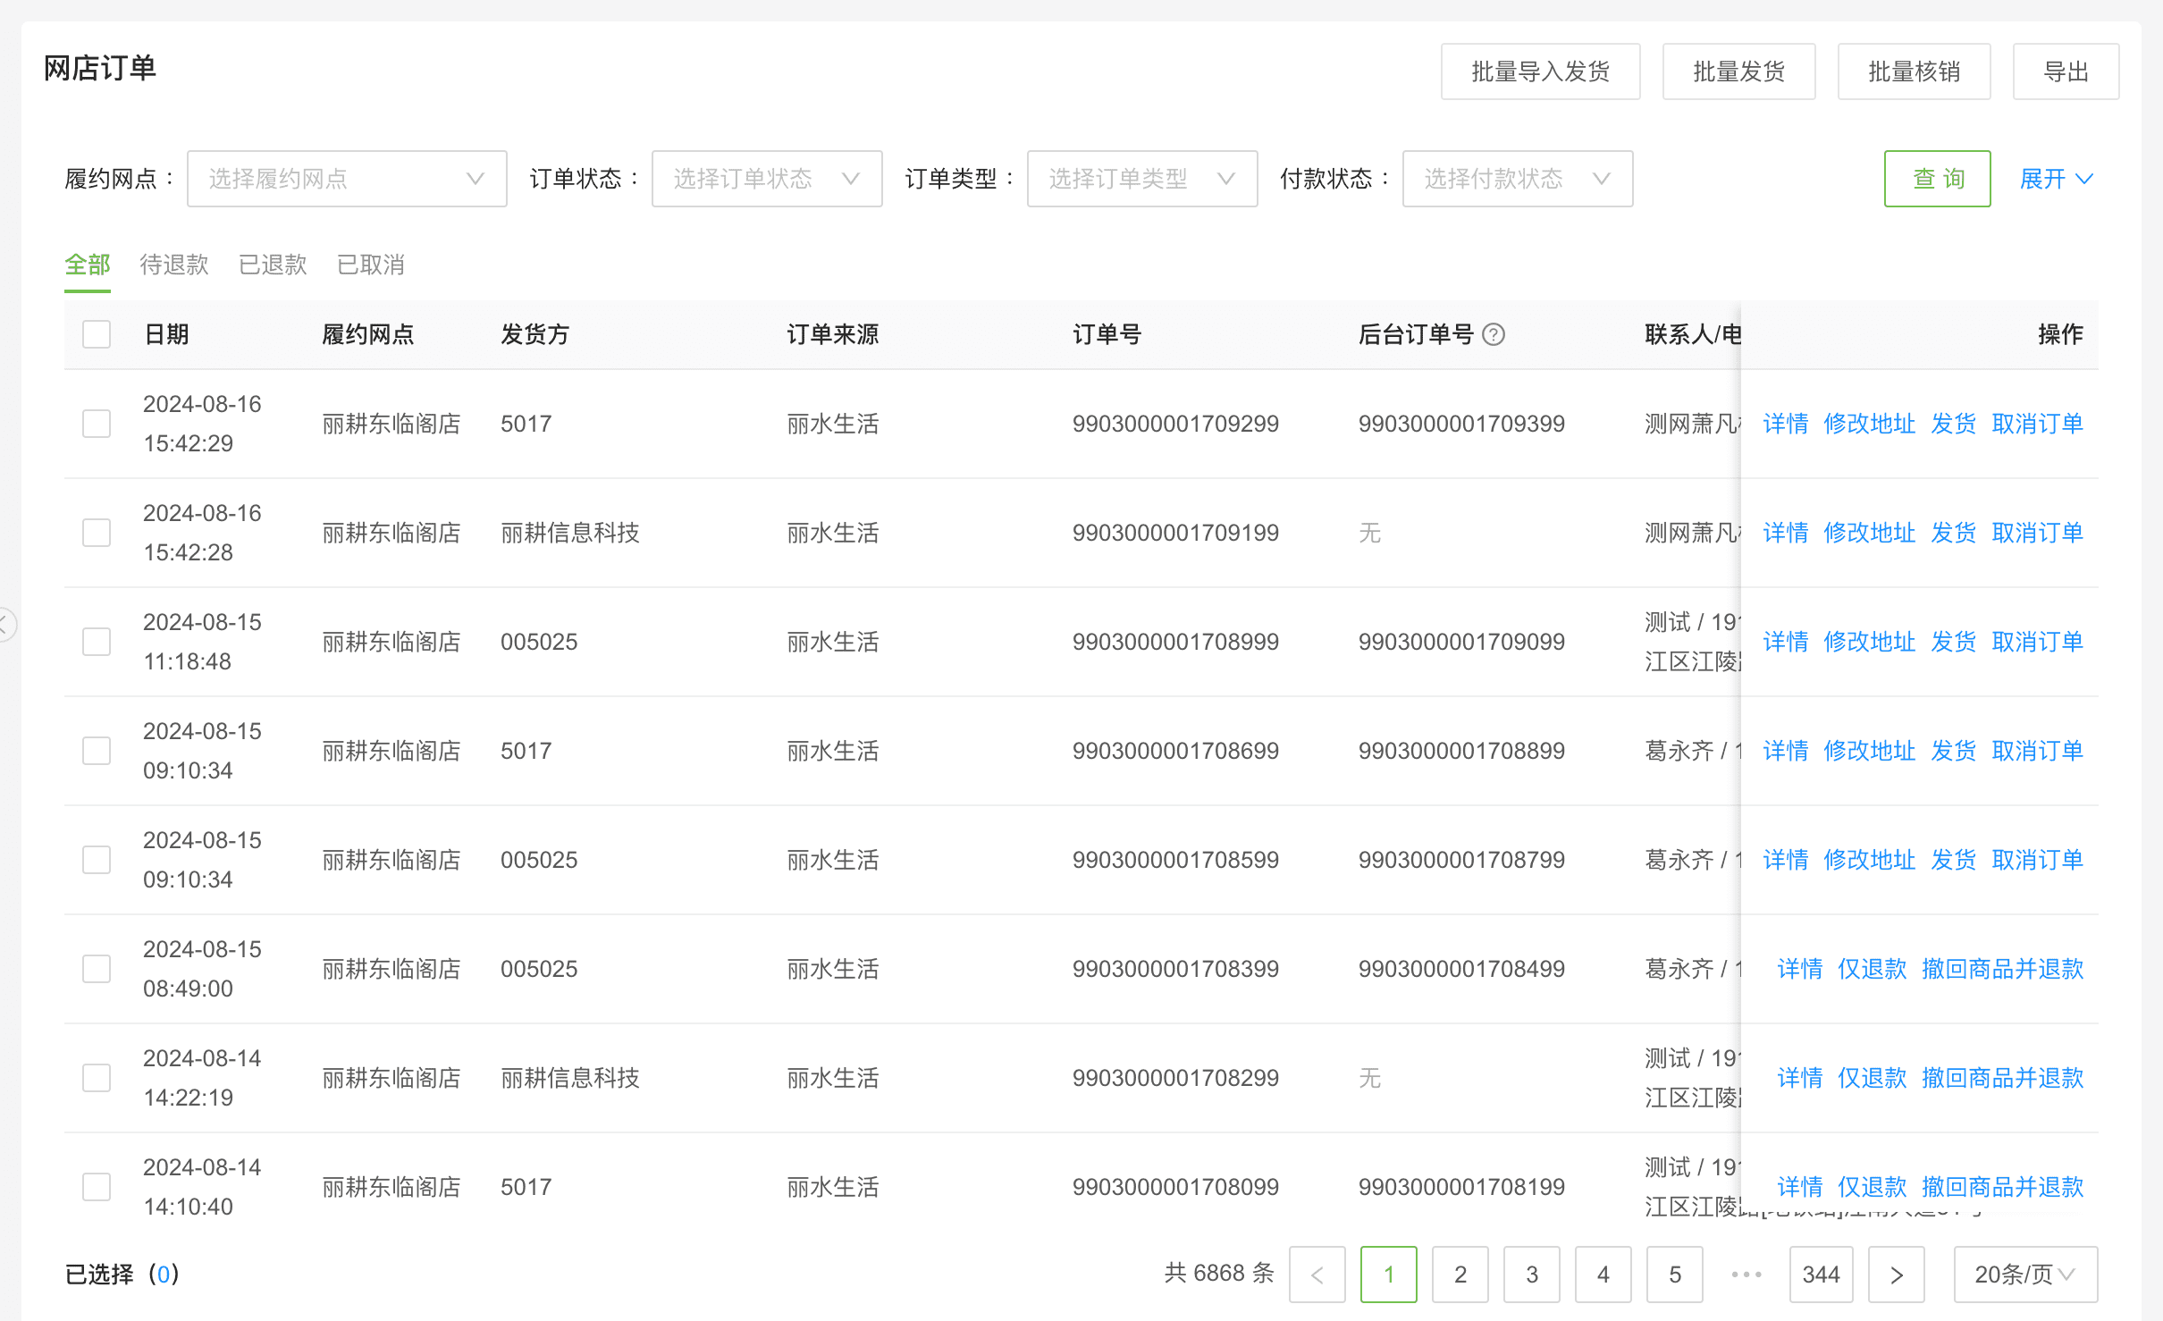
Task: Open the 20条/页 page size selector
Action: tap(2024, 1274)
